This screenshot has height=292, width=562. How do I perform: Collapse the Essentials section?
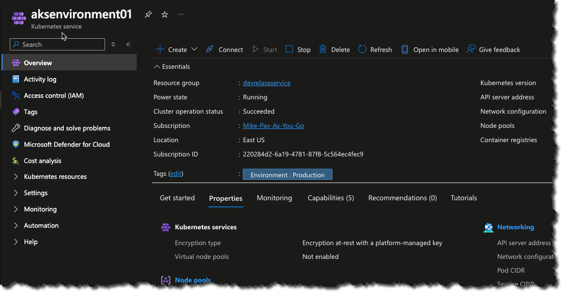(x=157, y=67)
